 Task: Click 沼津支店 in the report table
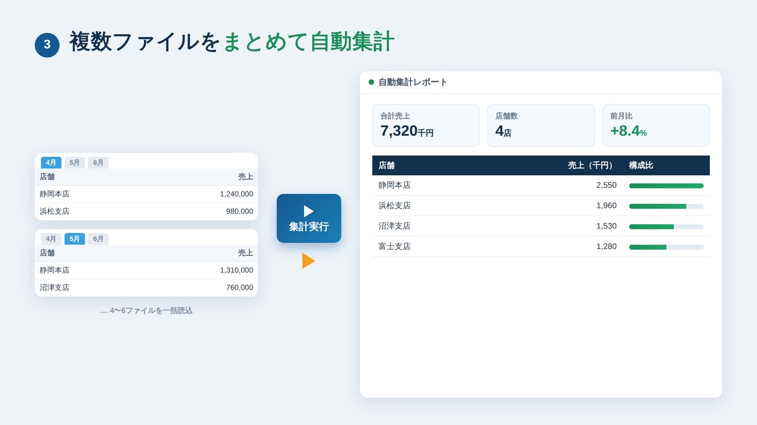pos(395,226)
